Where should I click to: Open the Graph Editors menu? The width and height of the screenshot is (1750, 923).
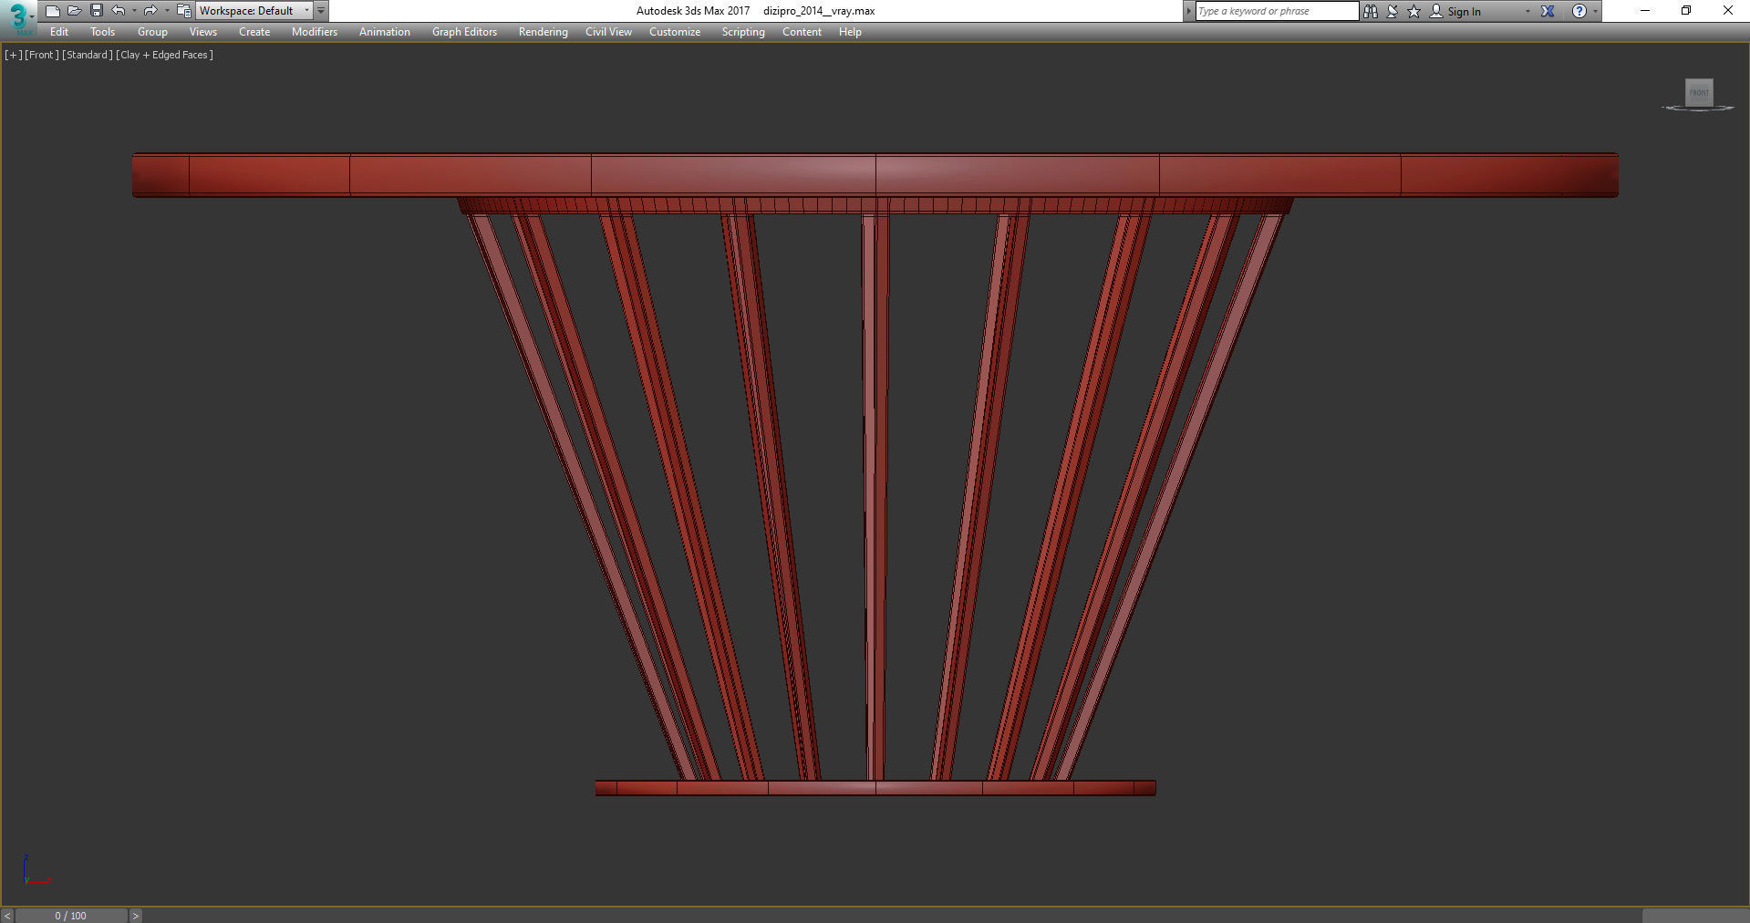pyautogui.click(x=464, y=32)
